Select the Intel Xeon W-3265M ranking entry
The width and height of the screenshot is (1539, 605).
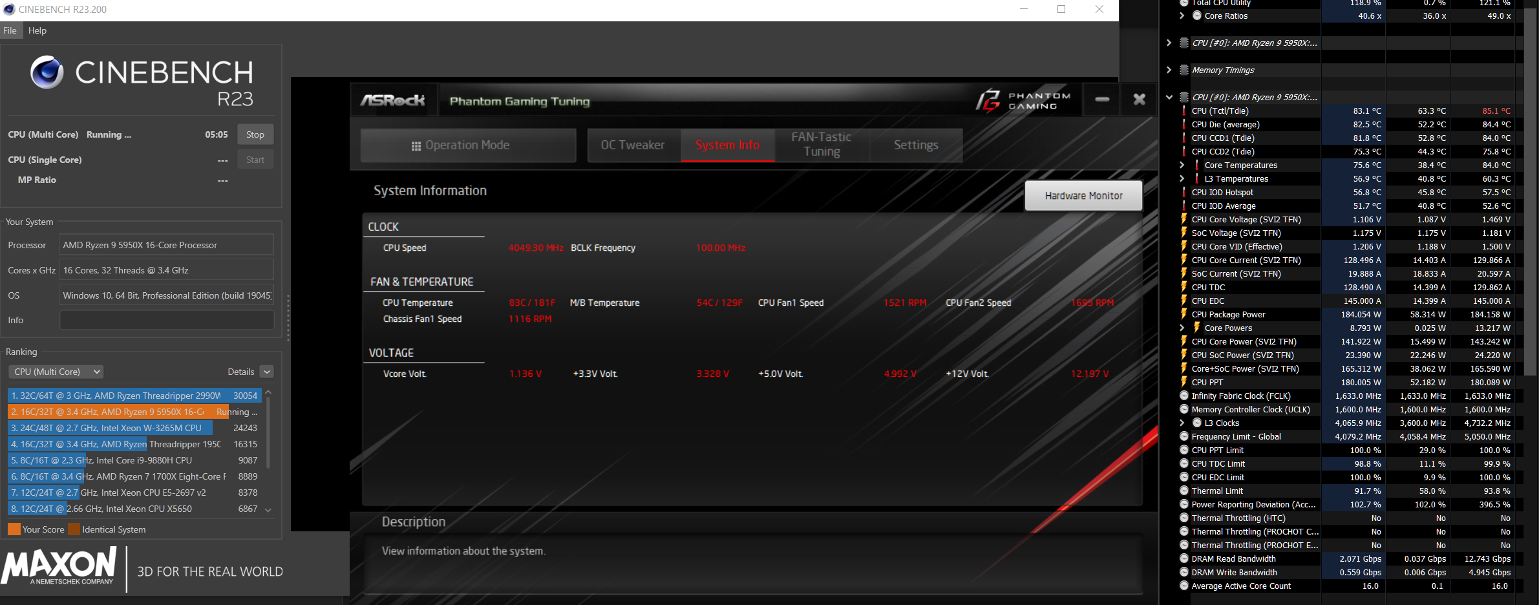(134, 428)
